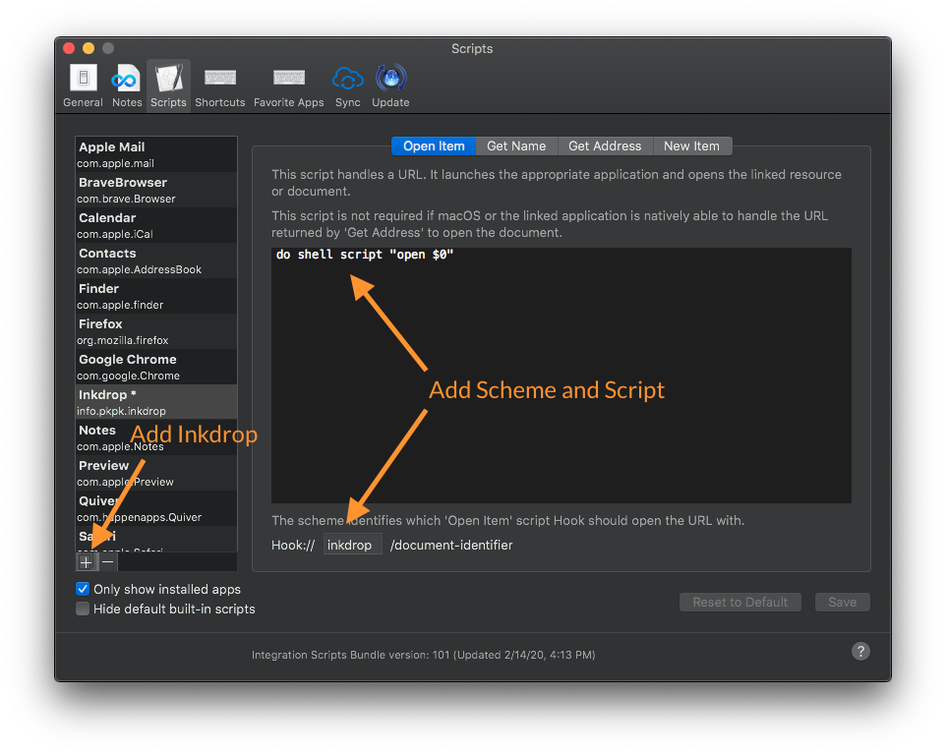Image resolution: width=946 pixels, height=754 pixels.
Task: Click the Save button
Action: pos(842,602)
